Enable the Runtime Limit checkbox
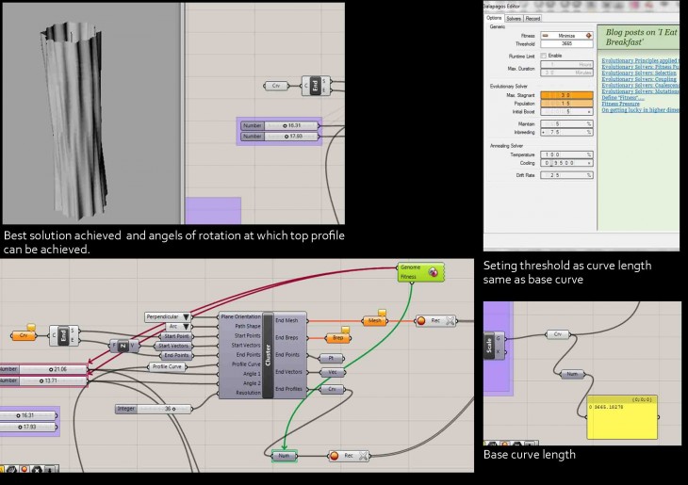Viewport: 688px width, 485px height. coord(544,56)
